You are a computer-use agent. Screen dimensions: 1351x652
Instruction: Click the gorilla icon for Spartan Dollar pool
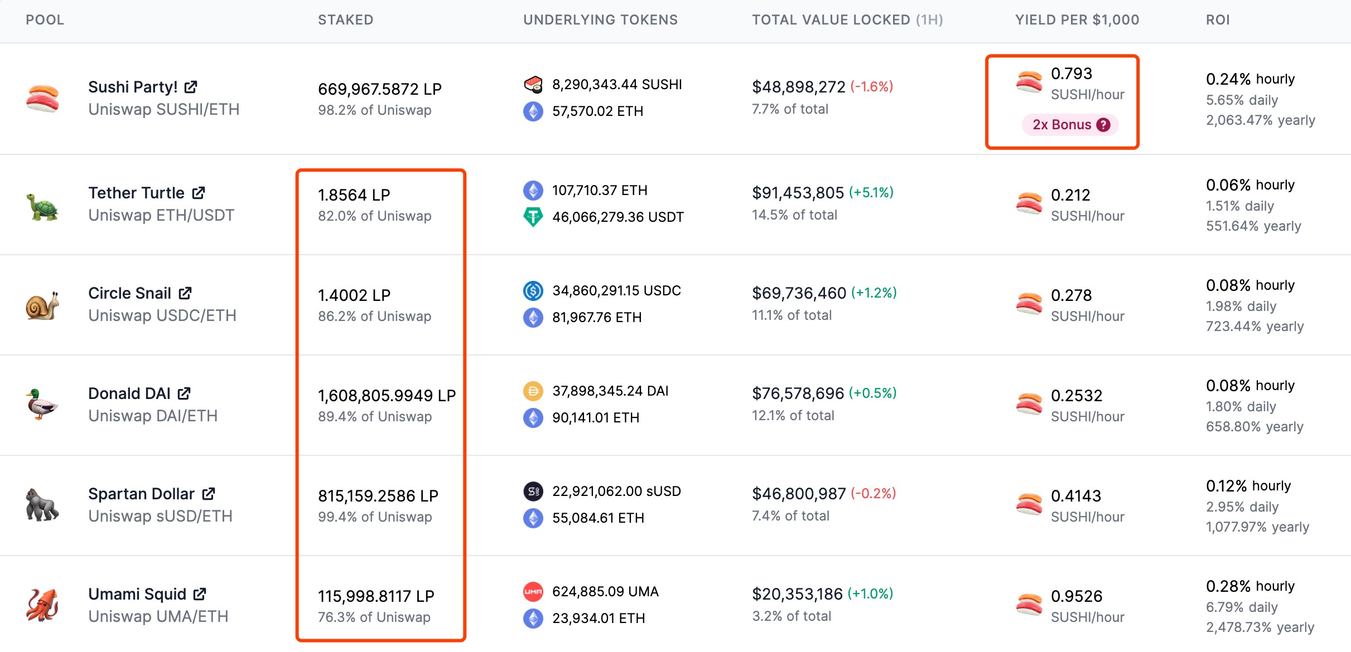(42, 505)
